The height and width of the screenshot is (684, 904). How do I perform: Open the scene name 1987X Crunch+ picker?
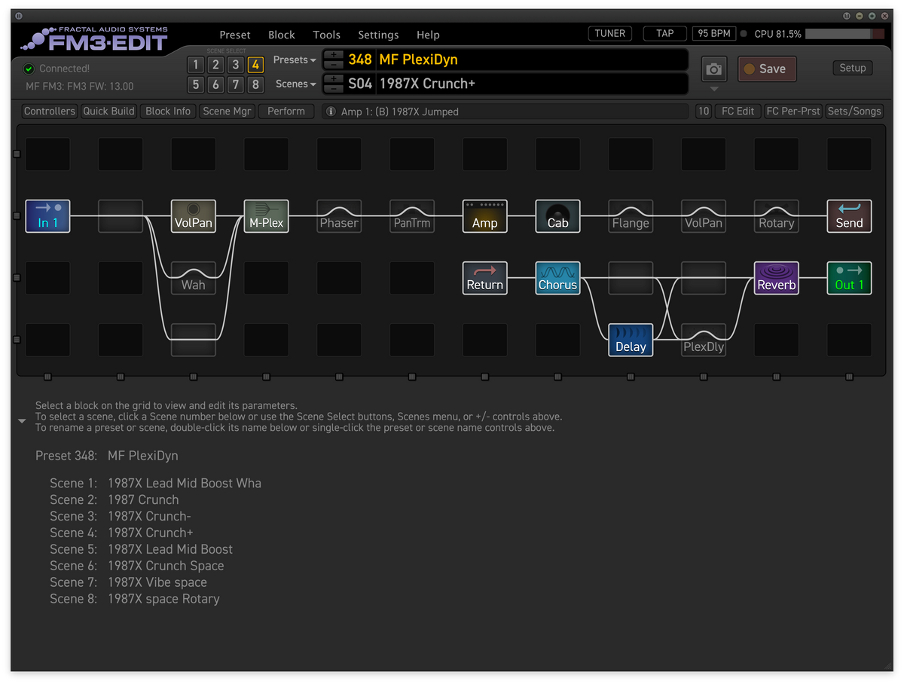coord(532,84)
